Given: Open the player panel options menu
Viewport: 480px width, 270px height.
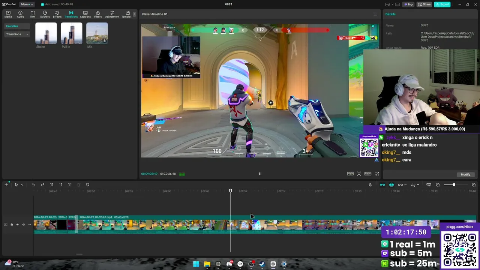Looking at the screenshot, I should coord(375,14).
